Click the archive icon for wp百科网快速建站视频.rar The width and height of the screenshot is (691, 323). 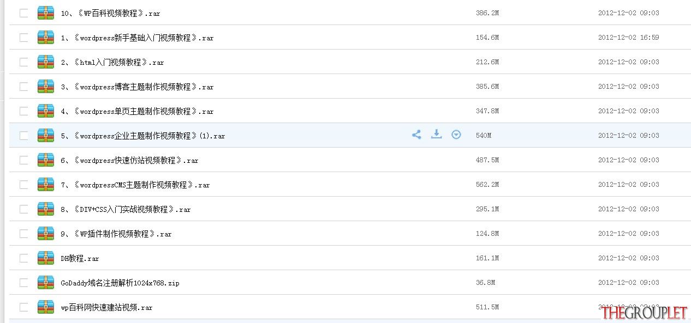point(46,307)
